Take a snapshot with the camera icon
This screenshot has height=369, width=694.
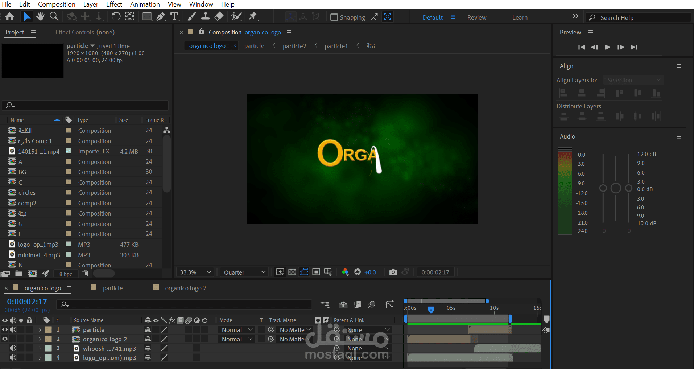(x=393, y=272)
